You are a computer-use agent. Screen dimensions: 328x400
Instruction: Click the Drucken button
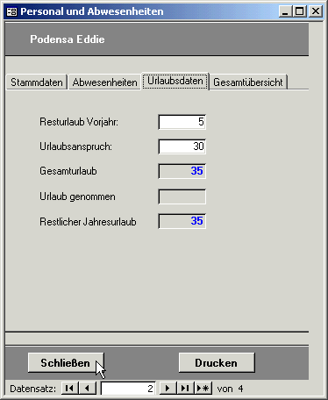click(x=217, y=363)
